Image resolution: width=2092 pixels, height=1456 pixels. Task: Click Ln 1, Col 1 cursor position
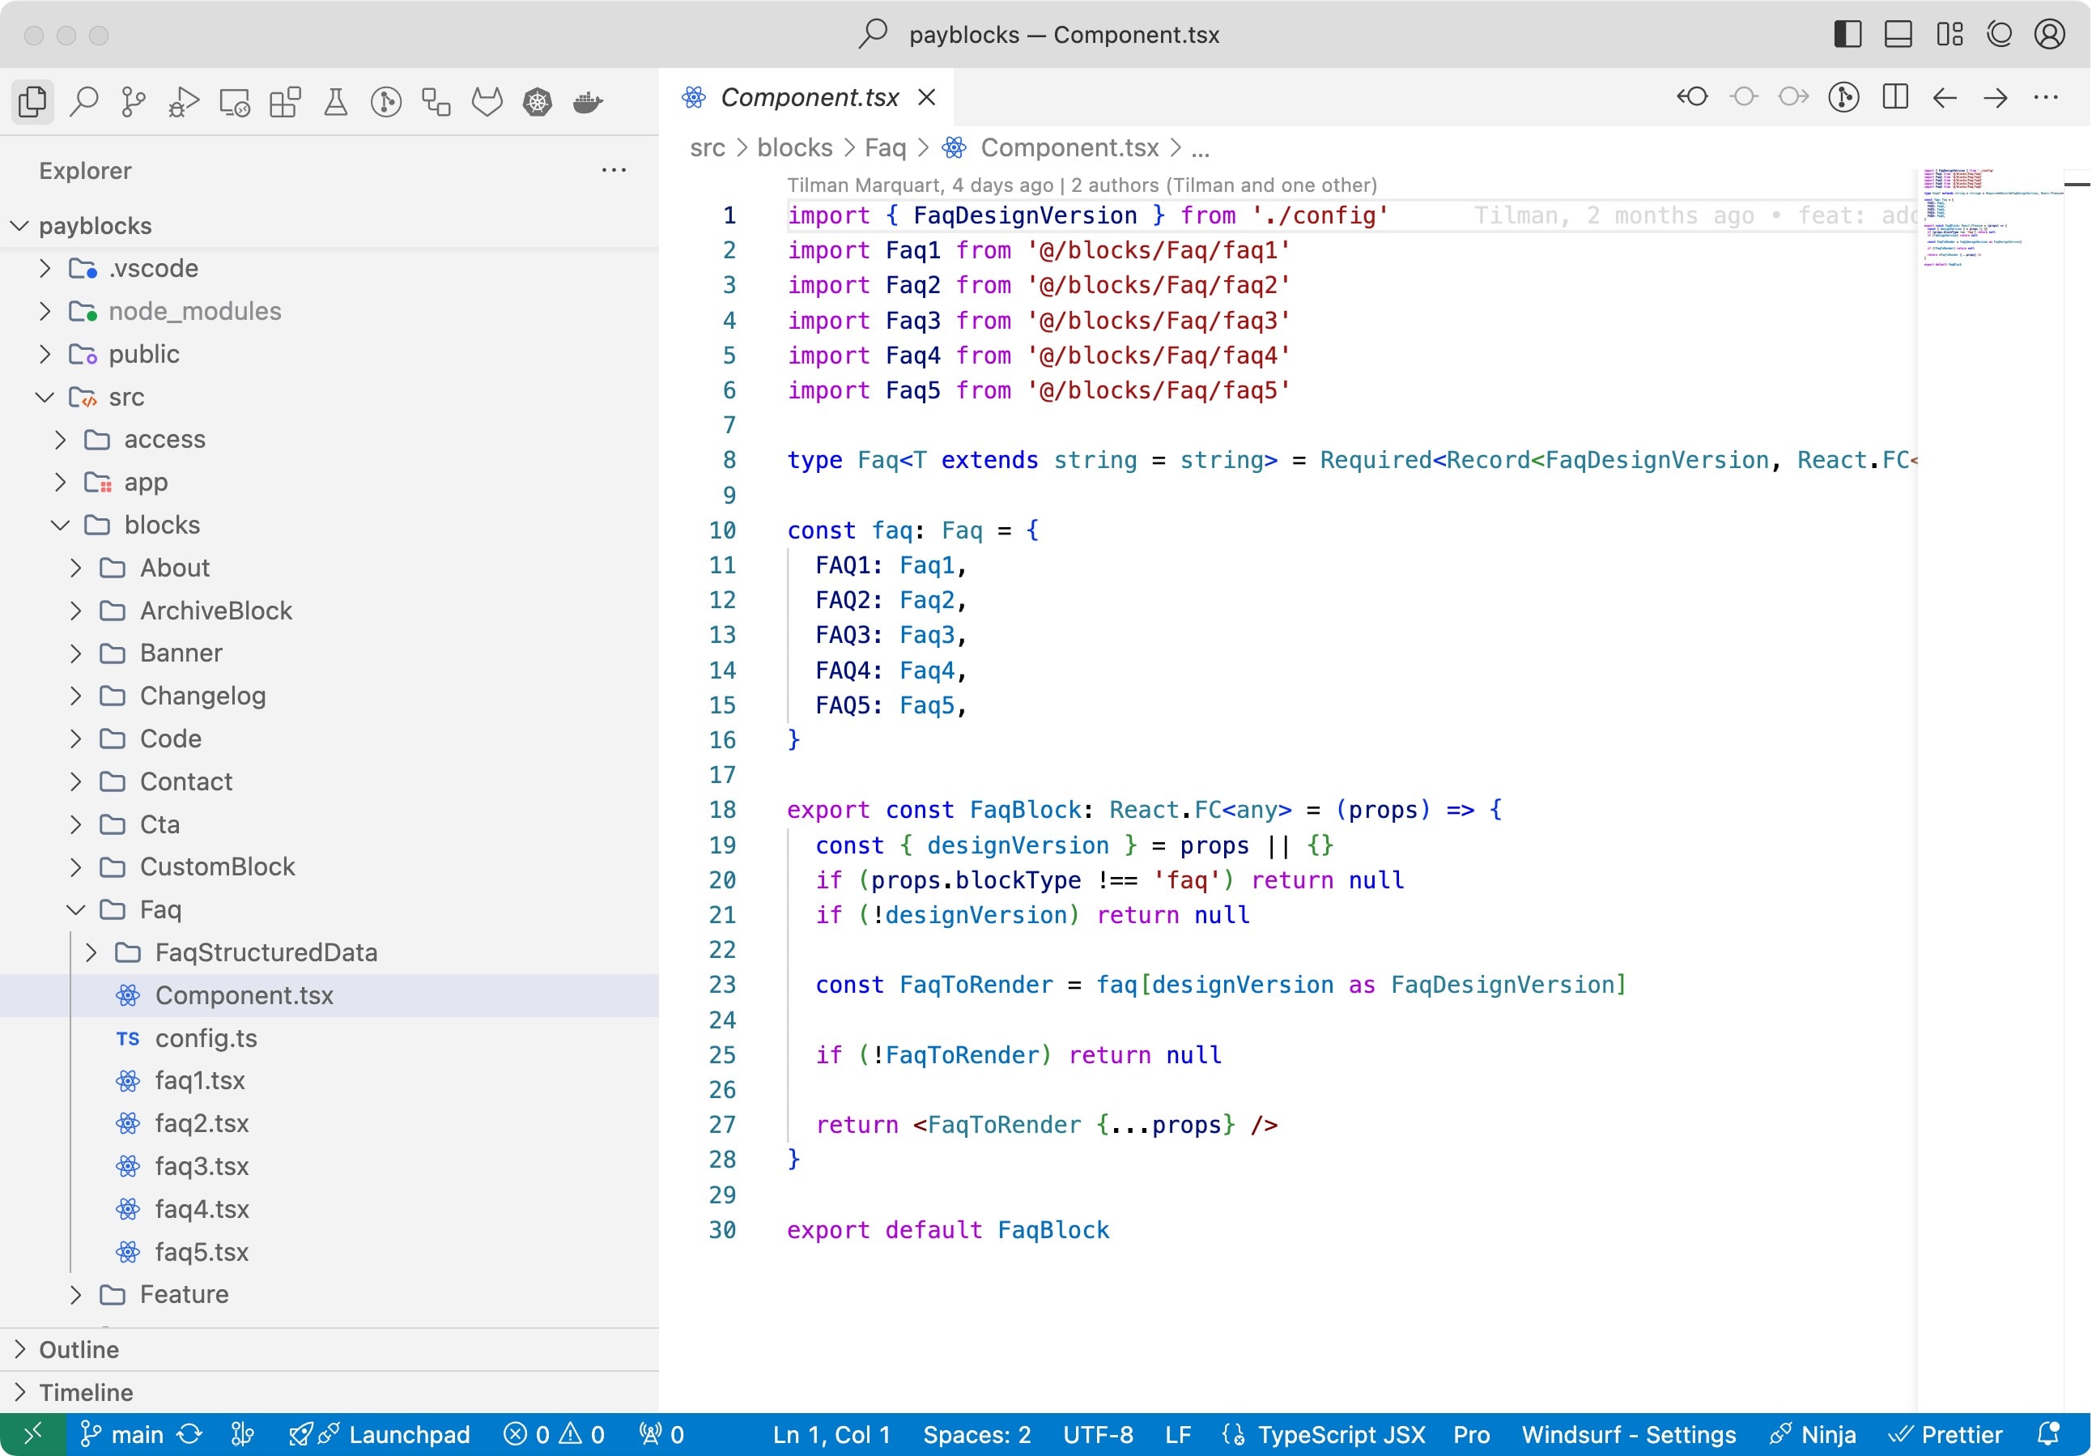tap(831, 1434)
